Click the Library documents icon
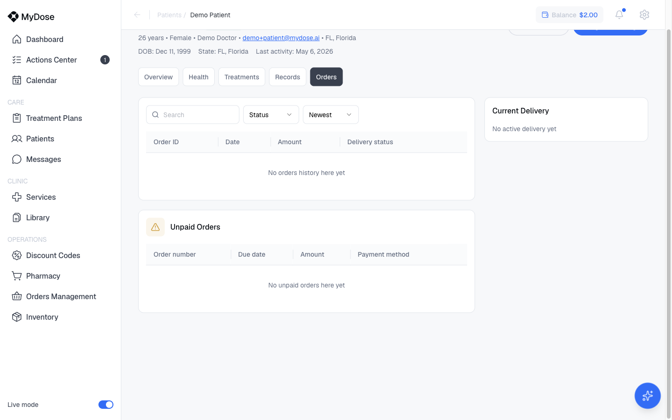The width and height of the screenshot is (672, 420). coord(17,217)
